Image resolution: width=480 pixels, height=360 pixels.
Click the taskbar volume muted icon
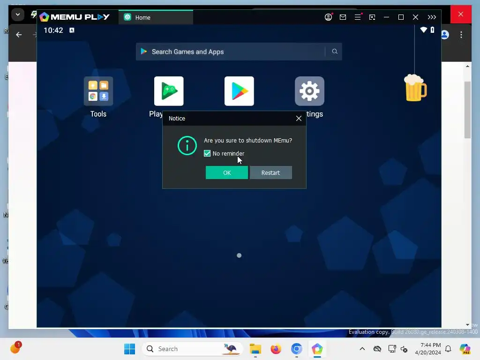coord(404,349)
